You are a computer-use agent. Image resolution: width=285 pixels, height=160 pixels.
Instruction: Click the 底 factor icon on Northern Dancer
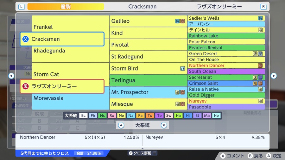click(x=260, y=65)
